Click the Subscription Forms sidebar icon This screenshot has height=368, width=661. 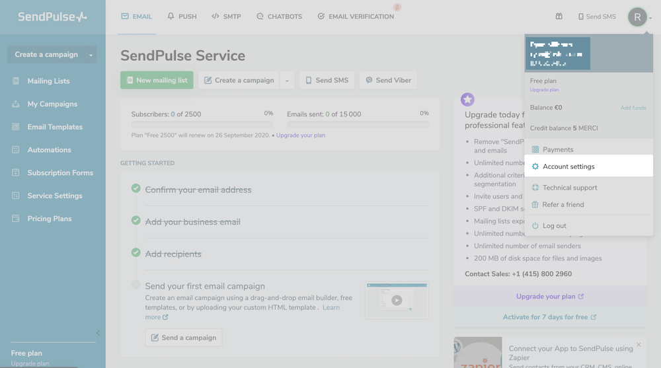point(16,173)
